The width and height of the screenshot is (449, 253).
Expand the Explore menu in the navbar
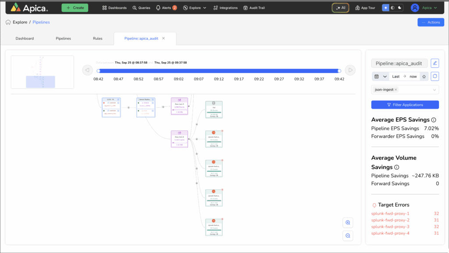pos(195,7)
